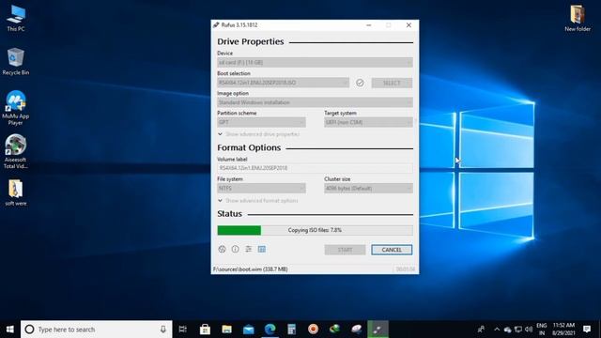Image resolution: width=601 pixels, height=338 pixels.
Task: Open network icon in system tray
Action: (x=518, y=330)
